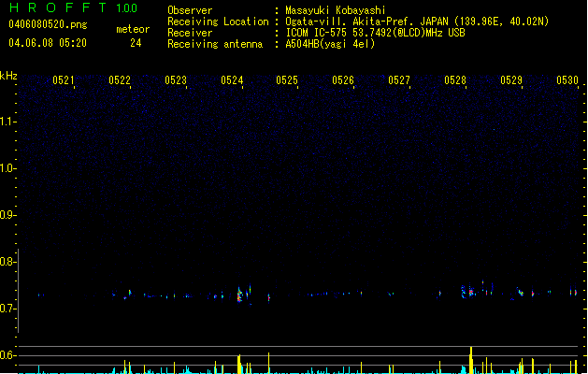Screen dimensions: 588x374
Task: Click the kHz axis unit label
Action: pyautogui.click(x=8, y=76)
